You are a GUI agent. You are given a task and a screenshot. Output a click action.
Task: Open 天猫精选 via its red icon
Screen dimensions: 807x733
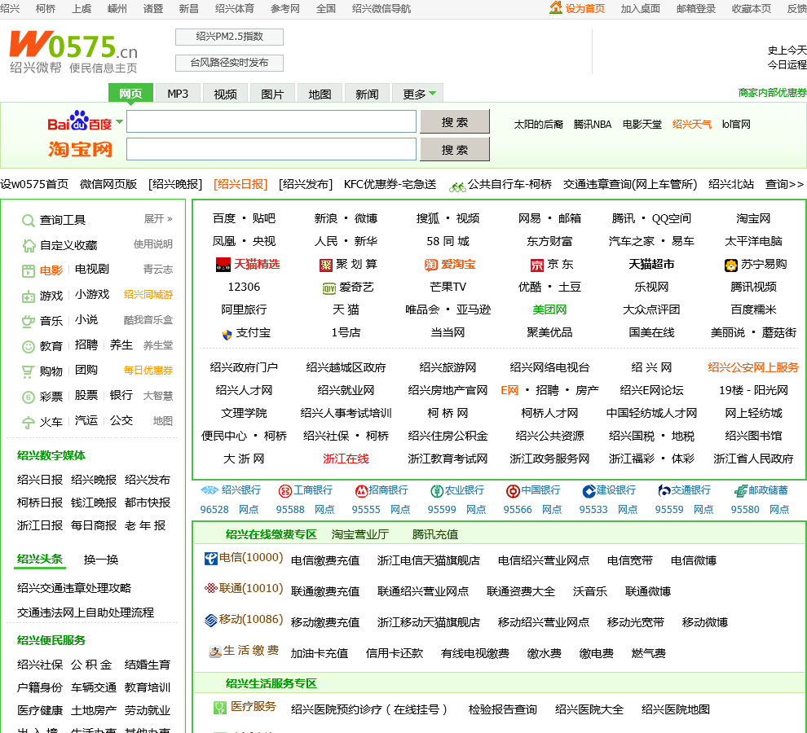pyautogui.click(x=224, y=265)
